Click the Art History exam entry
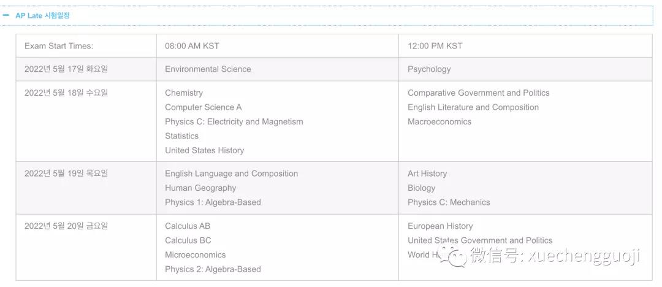 pyautogui.click(x=427, y=174)
